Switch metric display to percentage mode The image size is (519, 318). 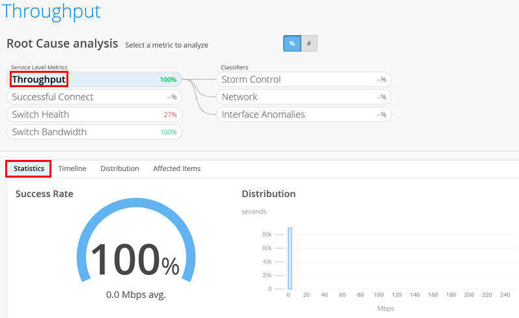click(292, 44)
